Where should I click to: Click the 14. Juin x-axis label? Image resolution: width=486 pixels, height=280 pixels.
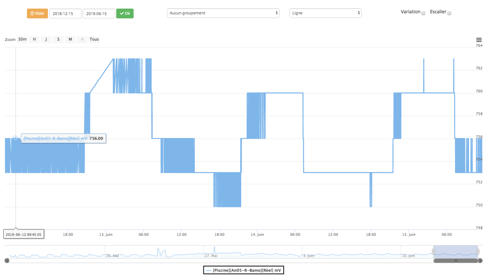coord(257,235)
